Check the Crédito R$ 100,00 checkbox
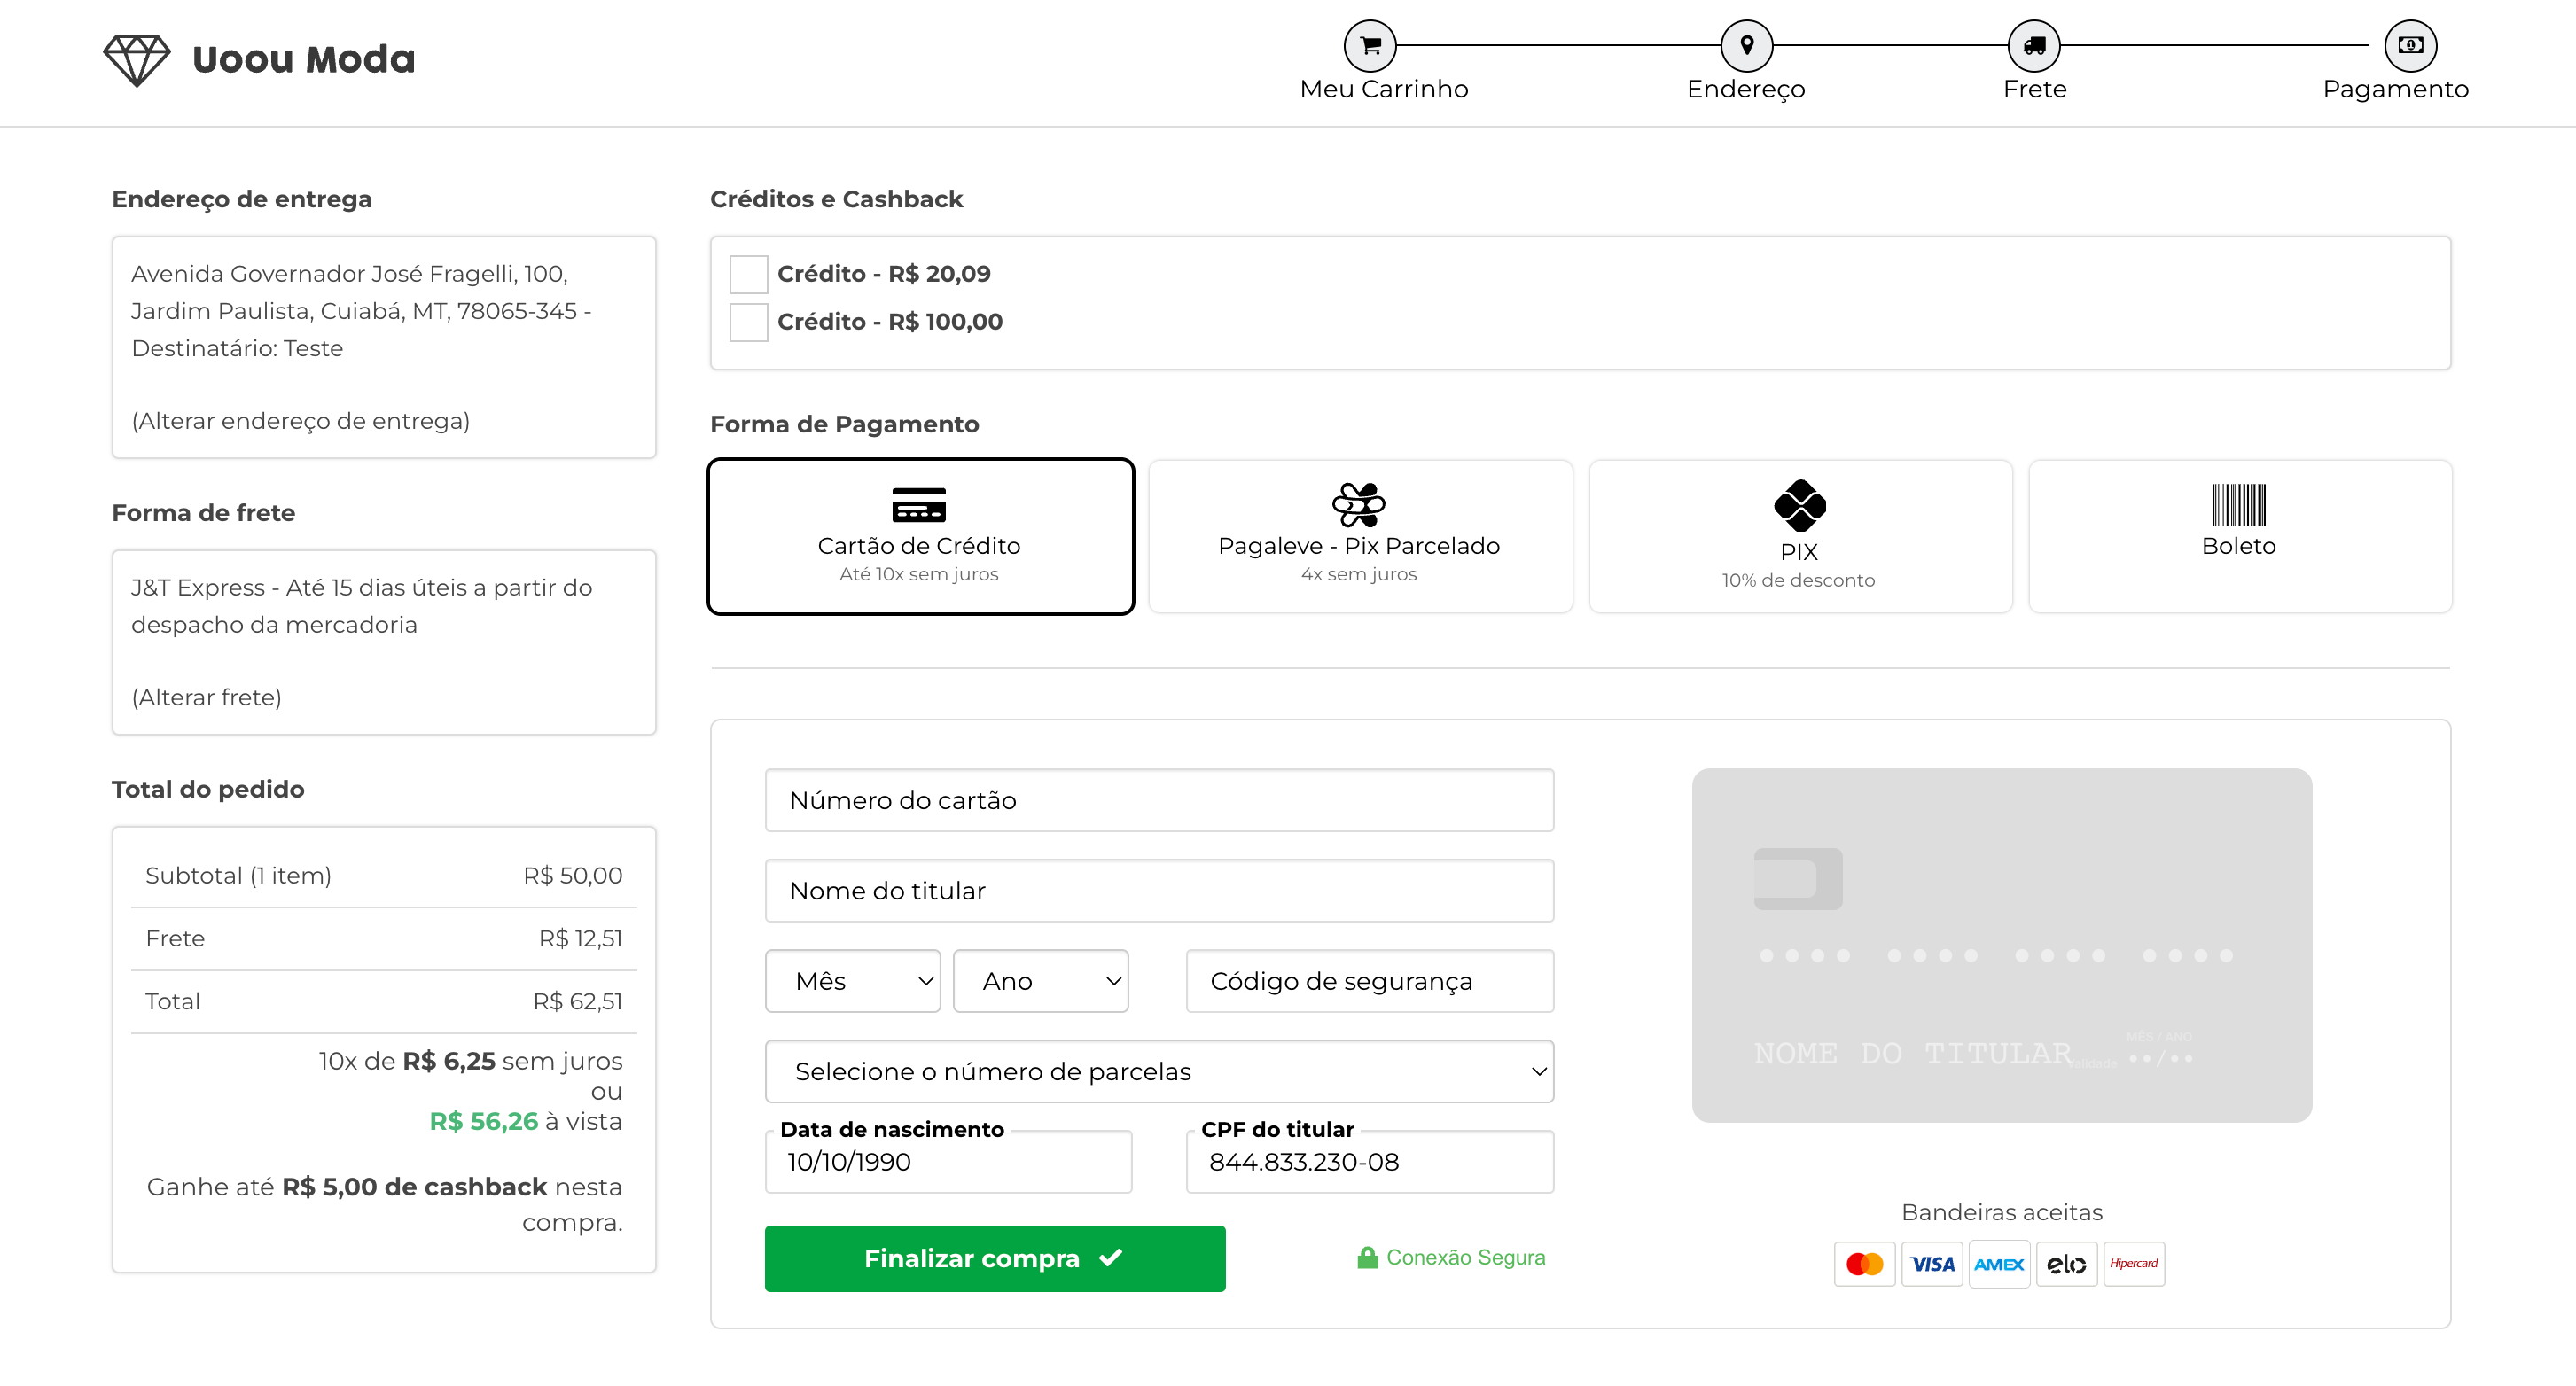This screenshot has height=1386, width=2576. (x=748, y=322)
